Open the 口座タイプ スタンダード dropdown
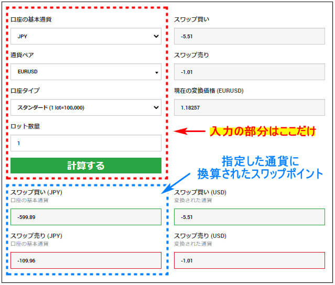335x285 pixels. (86, 107)
